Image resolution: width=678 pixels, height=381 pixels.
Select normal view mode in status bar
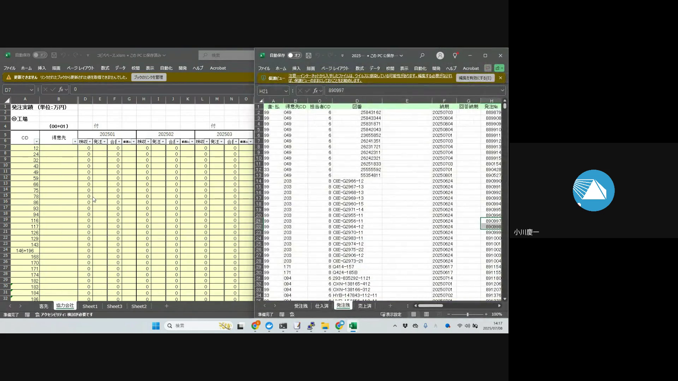coord(414,314)
